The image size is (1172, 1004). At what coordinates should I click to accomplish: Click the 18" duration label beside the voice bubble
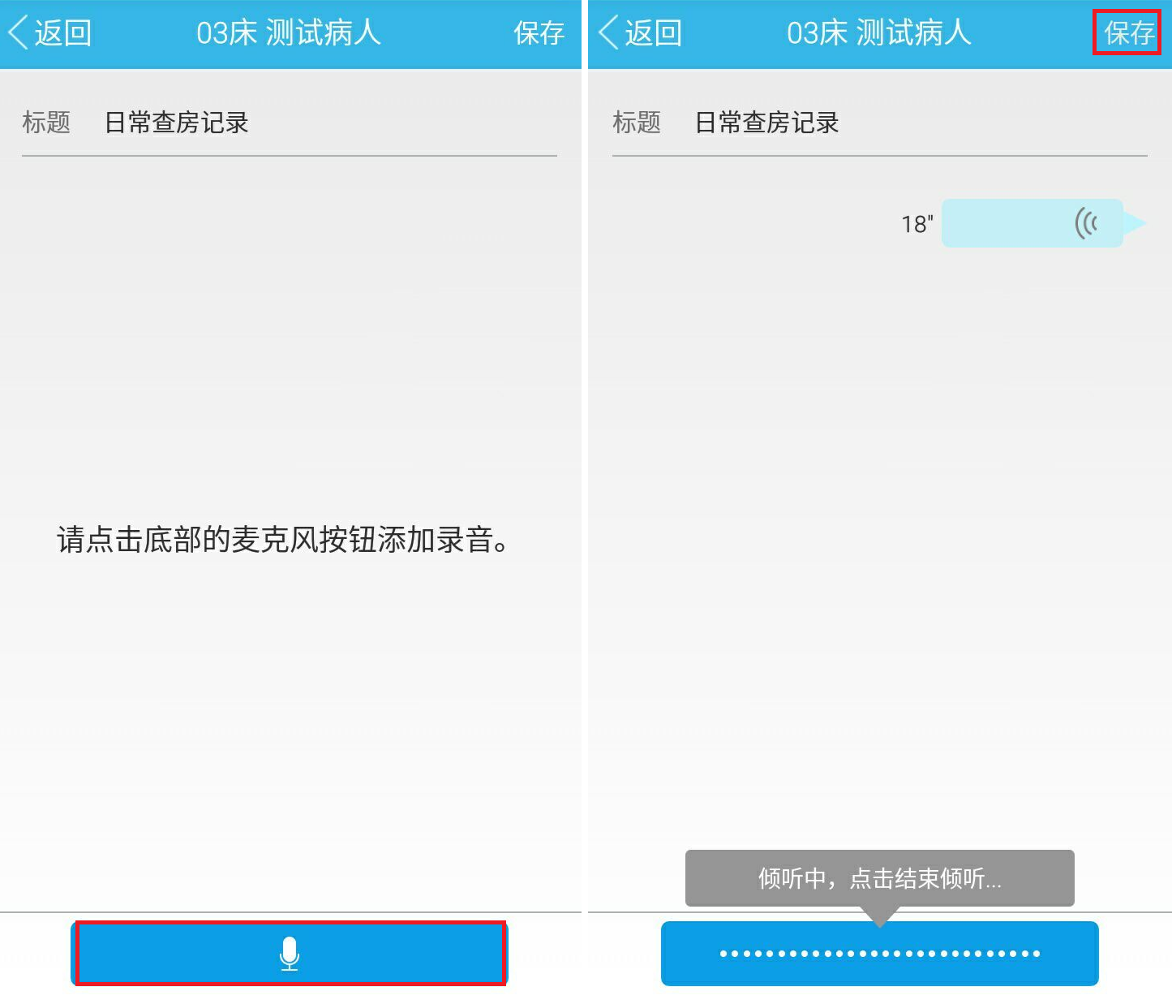[917, 224]
